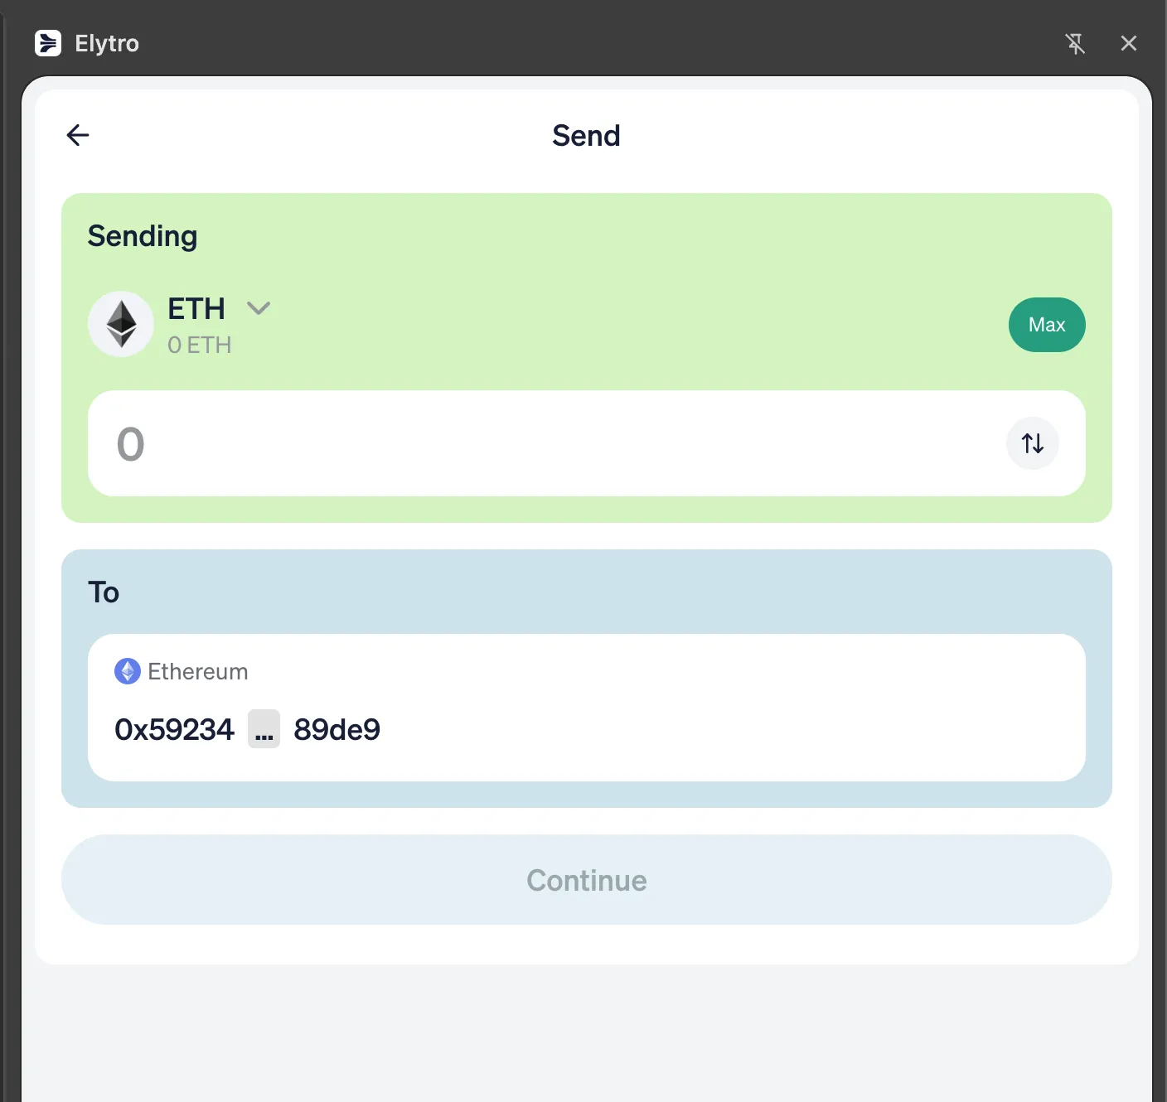Unpin the Elytro extension popup
1167x1102 pixels.
[x=1076, y=43]
